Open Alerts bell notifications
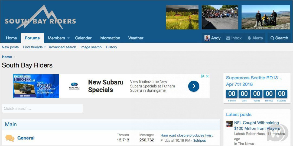Screen dimensions: 293x146 pos(249,38)
